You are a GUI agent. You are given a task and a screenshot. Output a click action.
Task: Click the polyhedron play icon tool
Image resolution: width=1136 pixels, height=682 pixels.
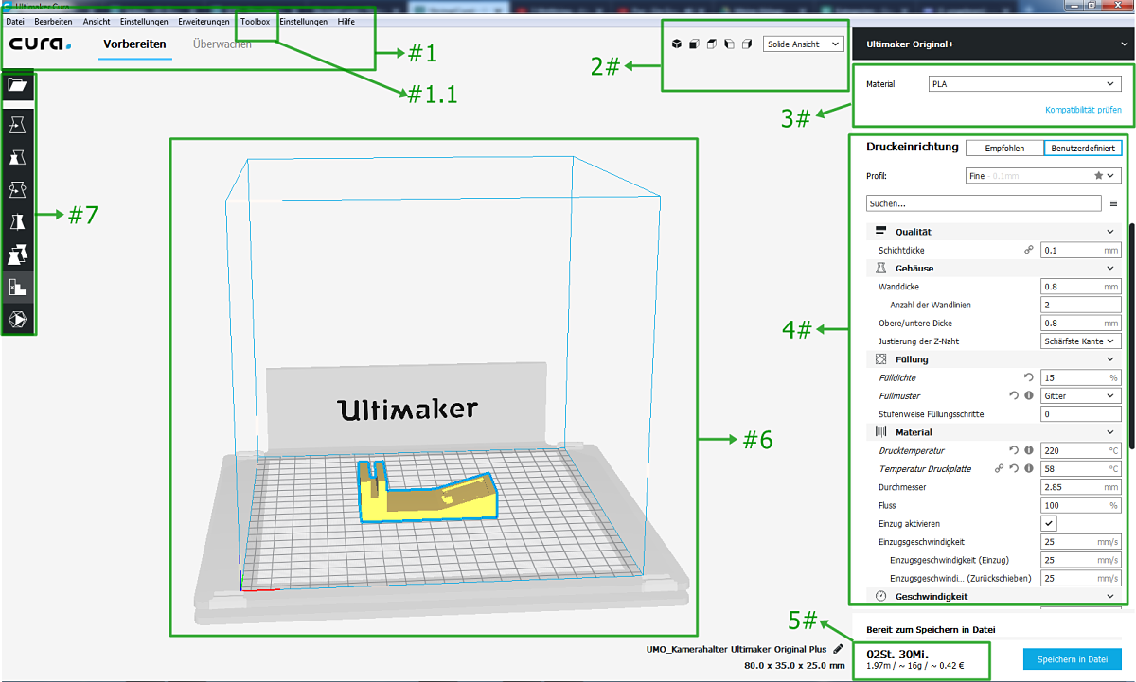coord(18,320)
